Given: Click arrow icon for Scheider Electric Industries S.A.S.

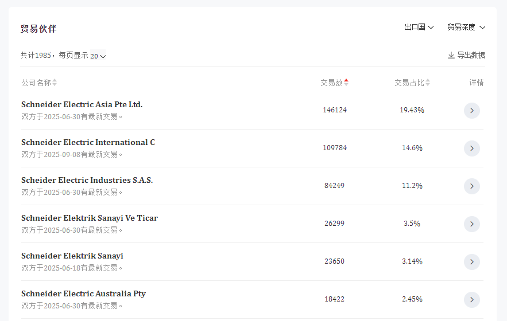Looking at the screenshot, I should pos(471,186).
